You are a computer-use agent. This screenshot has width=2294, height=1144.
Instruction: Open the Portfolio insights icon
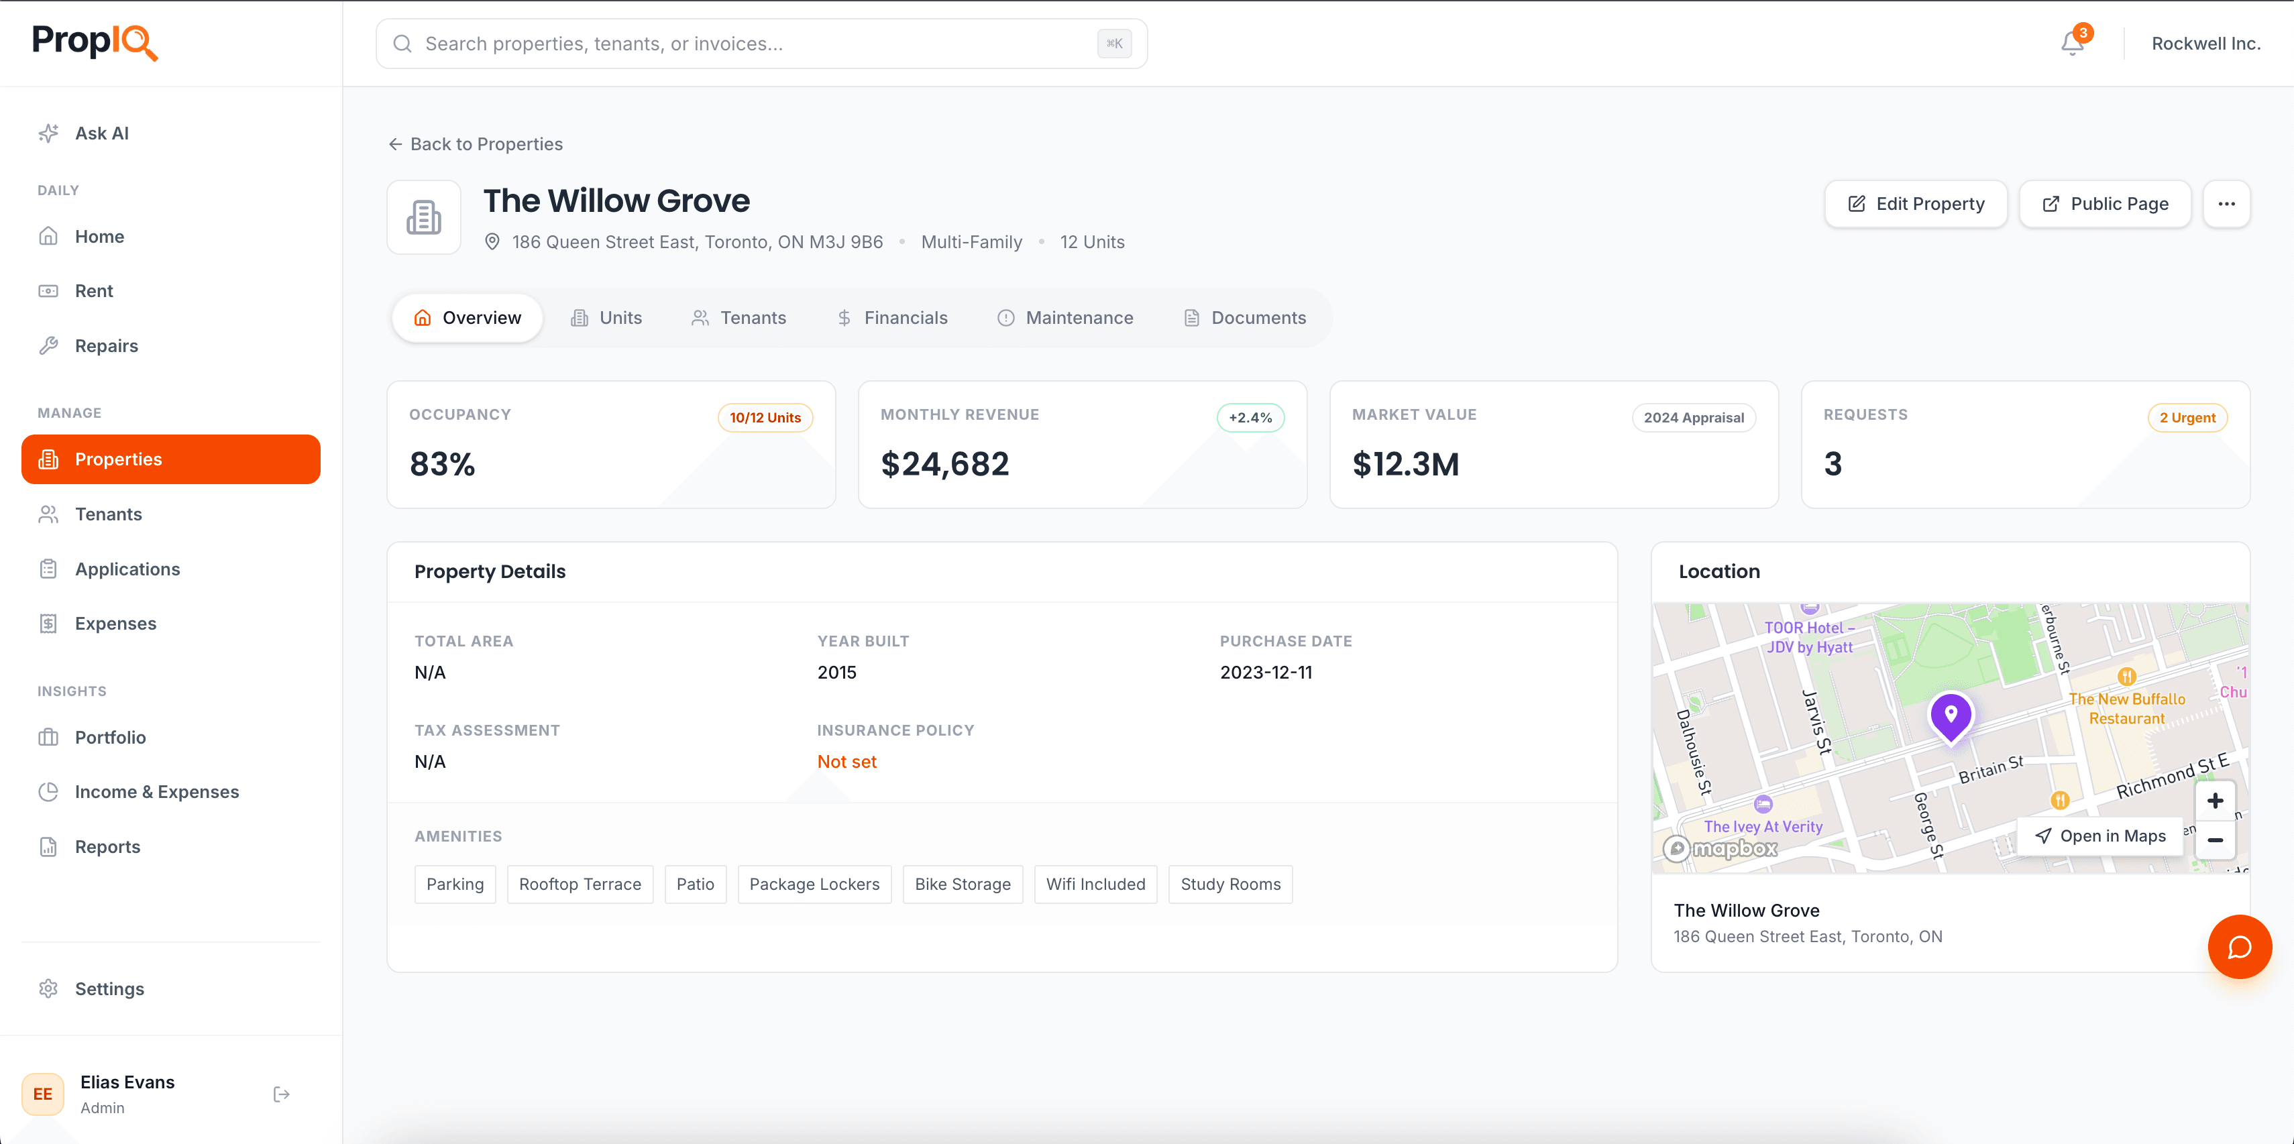[x=50, y=737]
